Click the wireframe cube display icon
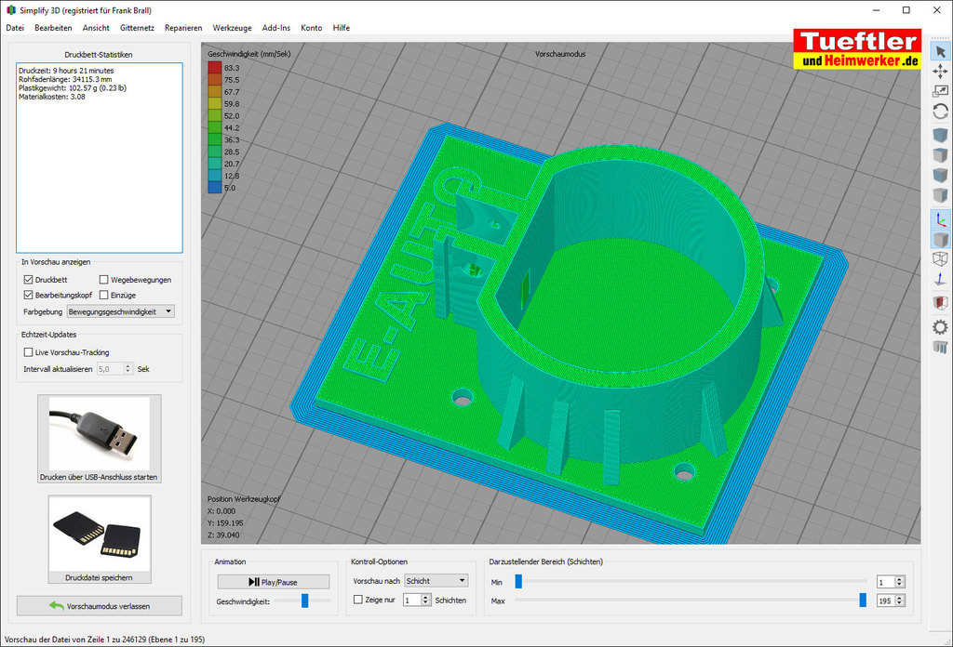This screenshot has width=953, height=647. tap(940, 258)
